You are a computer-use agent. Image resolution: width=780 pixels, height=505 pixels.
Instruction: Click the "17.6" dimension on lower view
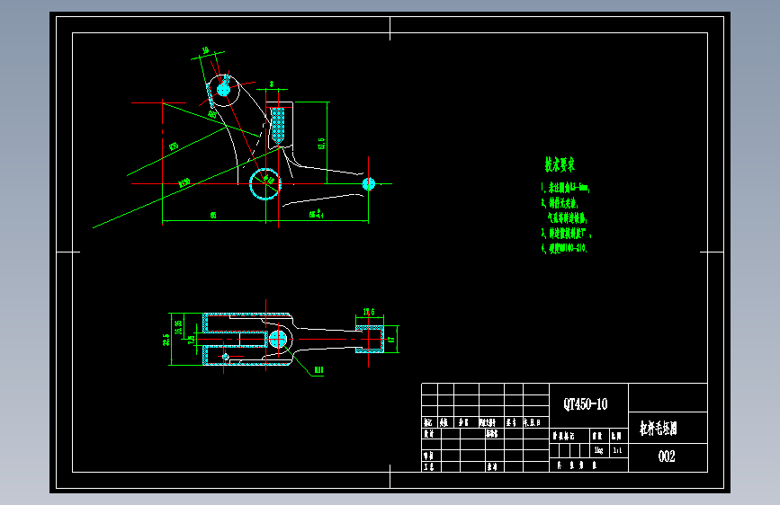click(369, 312)
